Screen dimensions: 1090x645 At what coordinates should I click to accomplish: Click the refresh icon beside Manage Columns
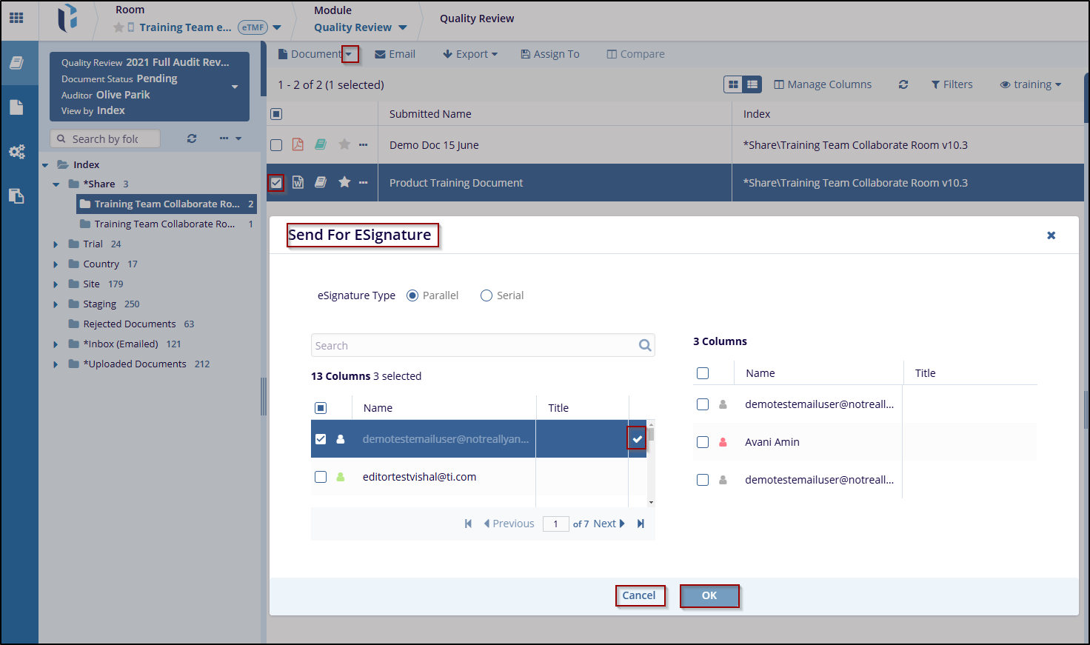pos(903,84)
